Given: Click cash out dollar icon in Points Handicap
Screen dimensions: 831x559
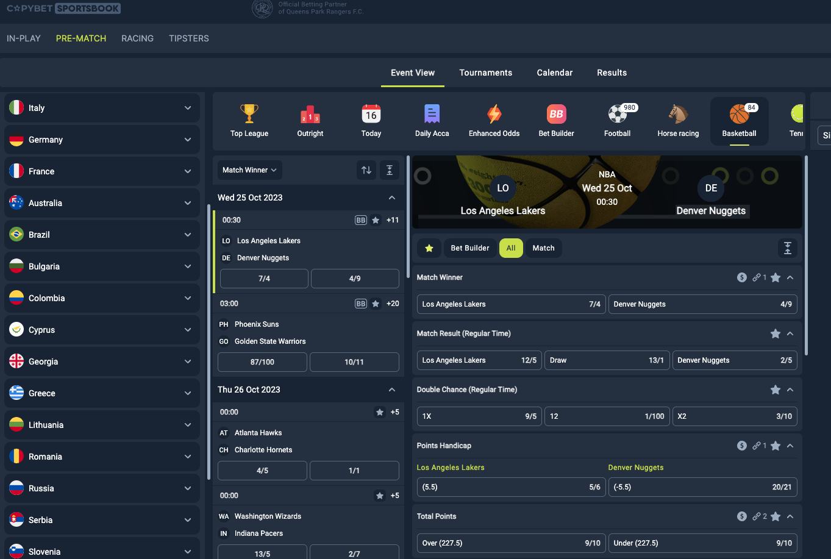Looking at the screenshot, I should pos(742,446).
